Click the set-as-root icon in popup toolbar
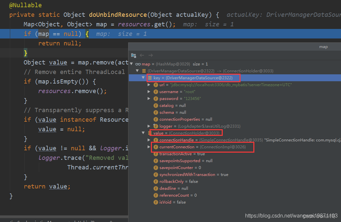 pyautogui.click(x=133, y=55)
